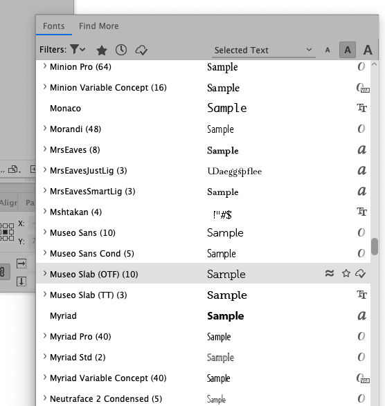This screenshot has width=385, height=406.
Task: Click the X position field in background panel
Action: [x=32, y=223]
